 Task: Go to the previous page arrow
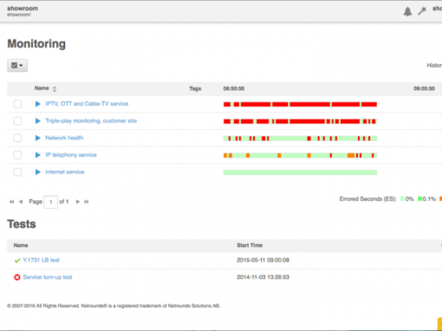[21, 202]
